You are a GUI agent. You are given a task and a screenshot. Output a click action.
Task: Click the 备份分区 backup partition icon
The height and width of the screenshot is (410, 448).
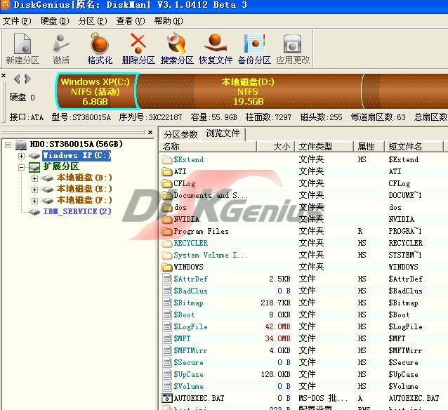[x=254, y=44]
